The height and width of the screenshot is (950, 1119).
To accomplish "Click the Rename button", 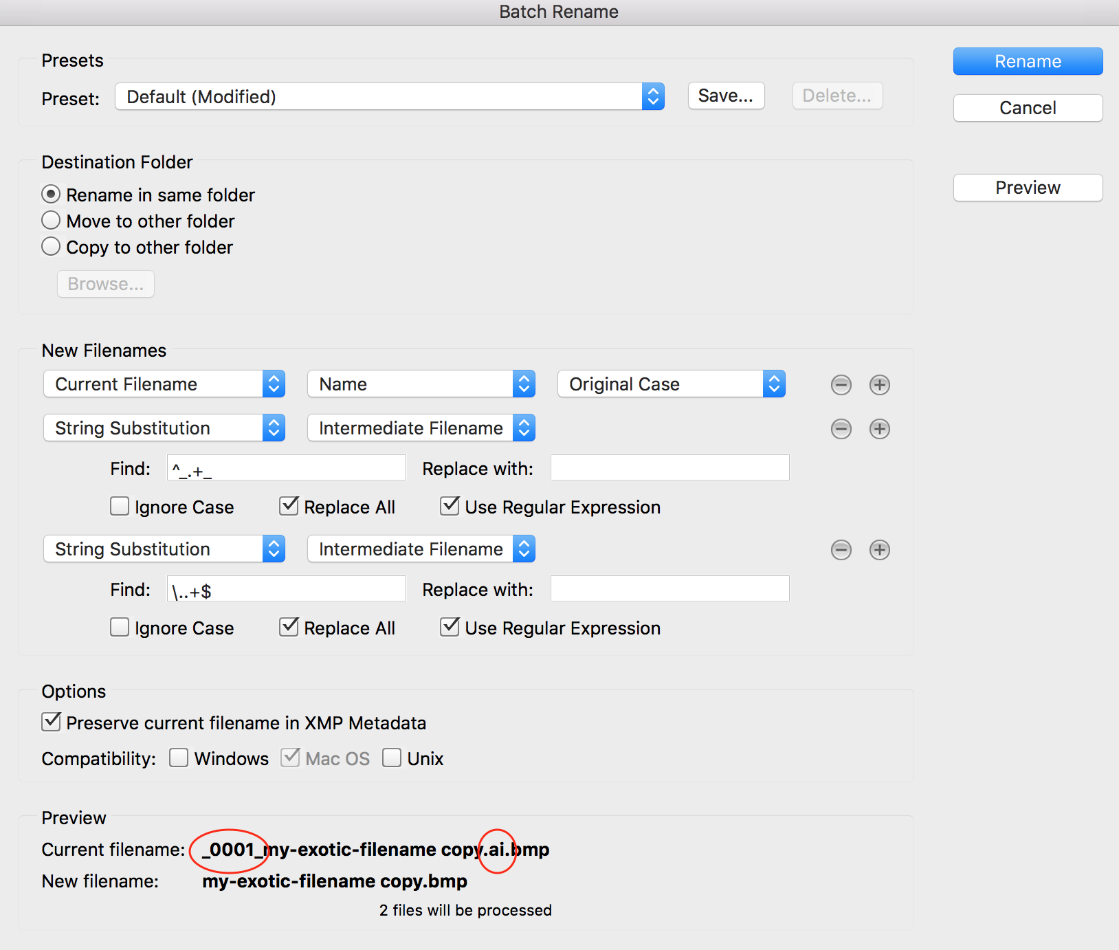I will (1028, 61).
